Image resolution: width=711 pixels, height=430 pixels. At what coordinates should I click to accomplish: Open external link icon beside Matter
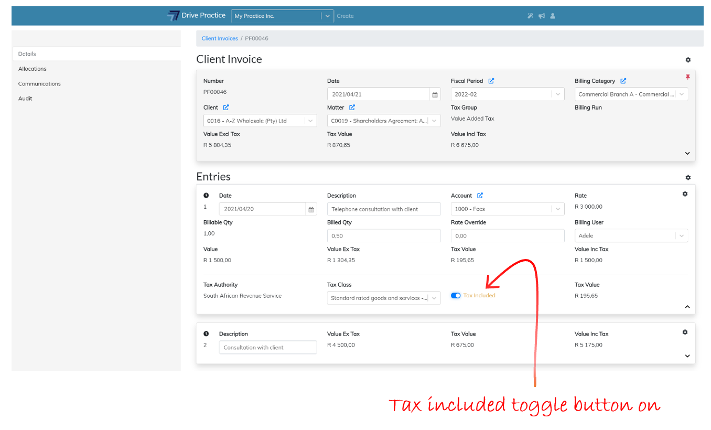pyautogui.click(x=352, y=107)
